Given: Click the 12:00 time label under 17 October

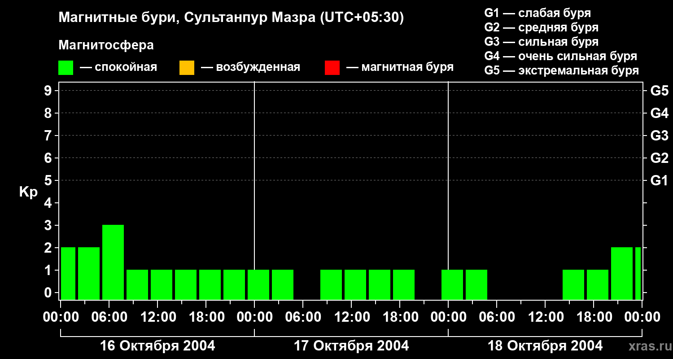Looking at the screenshot, I should pyautogui.click(x=351, y=317).
